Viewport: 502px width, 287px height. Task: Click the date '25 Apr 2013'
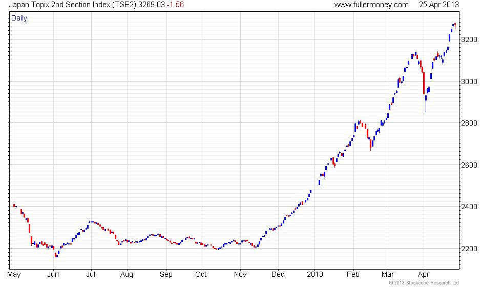coord(438,5)
